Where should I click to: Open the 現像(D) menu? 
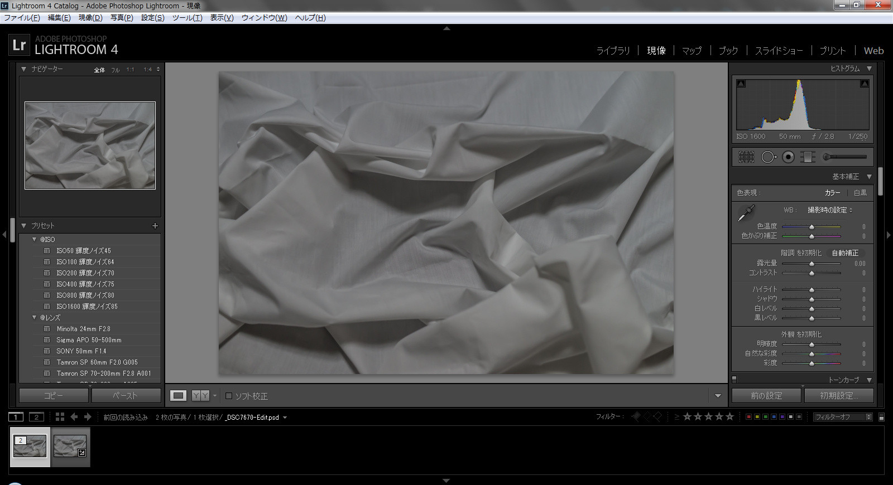tap(90, 18)
